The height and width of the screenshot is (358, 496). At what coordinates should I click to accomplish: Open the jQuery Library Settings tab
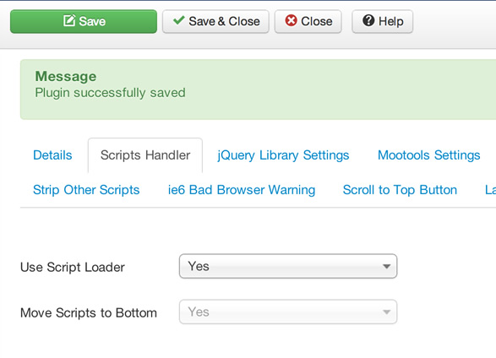283,155
